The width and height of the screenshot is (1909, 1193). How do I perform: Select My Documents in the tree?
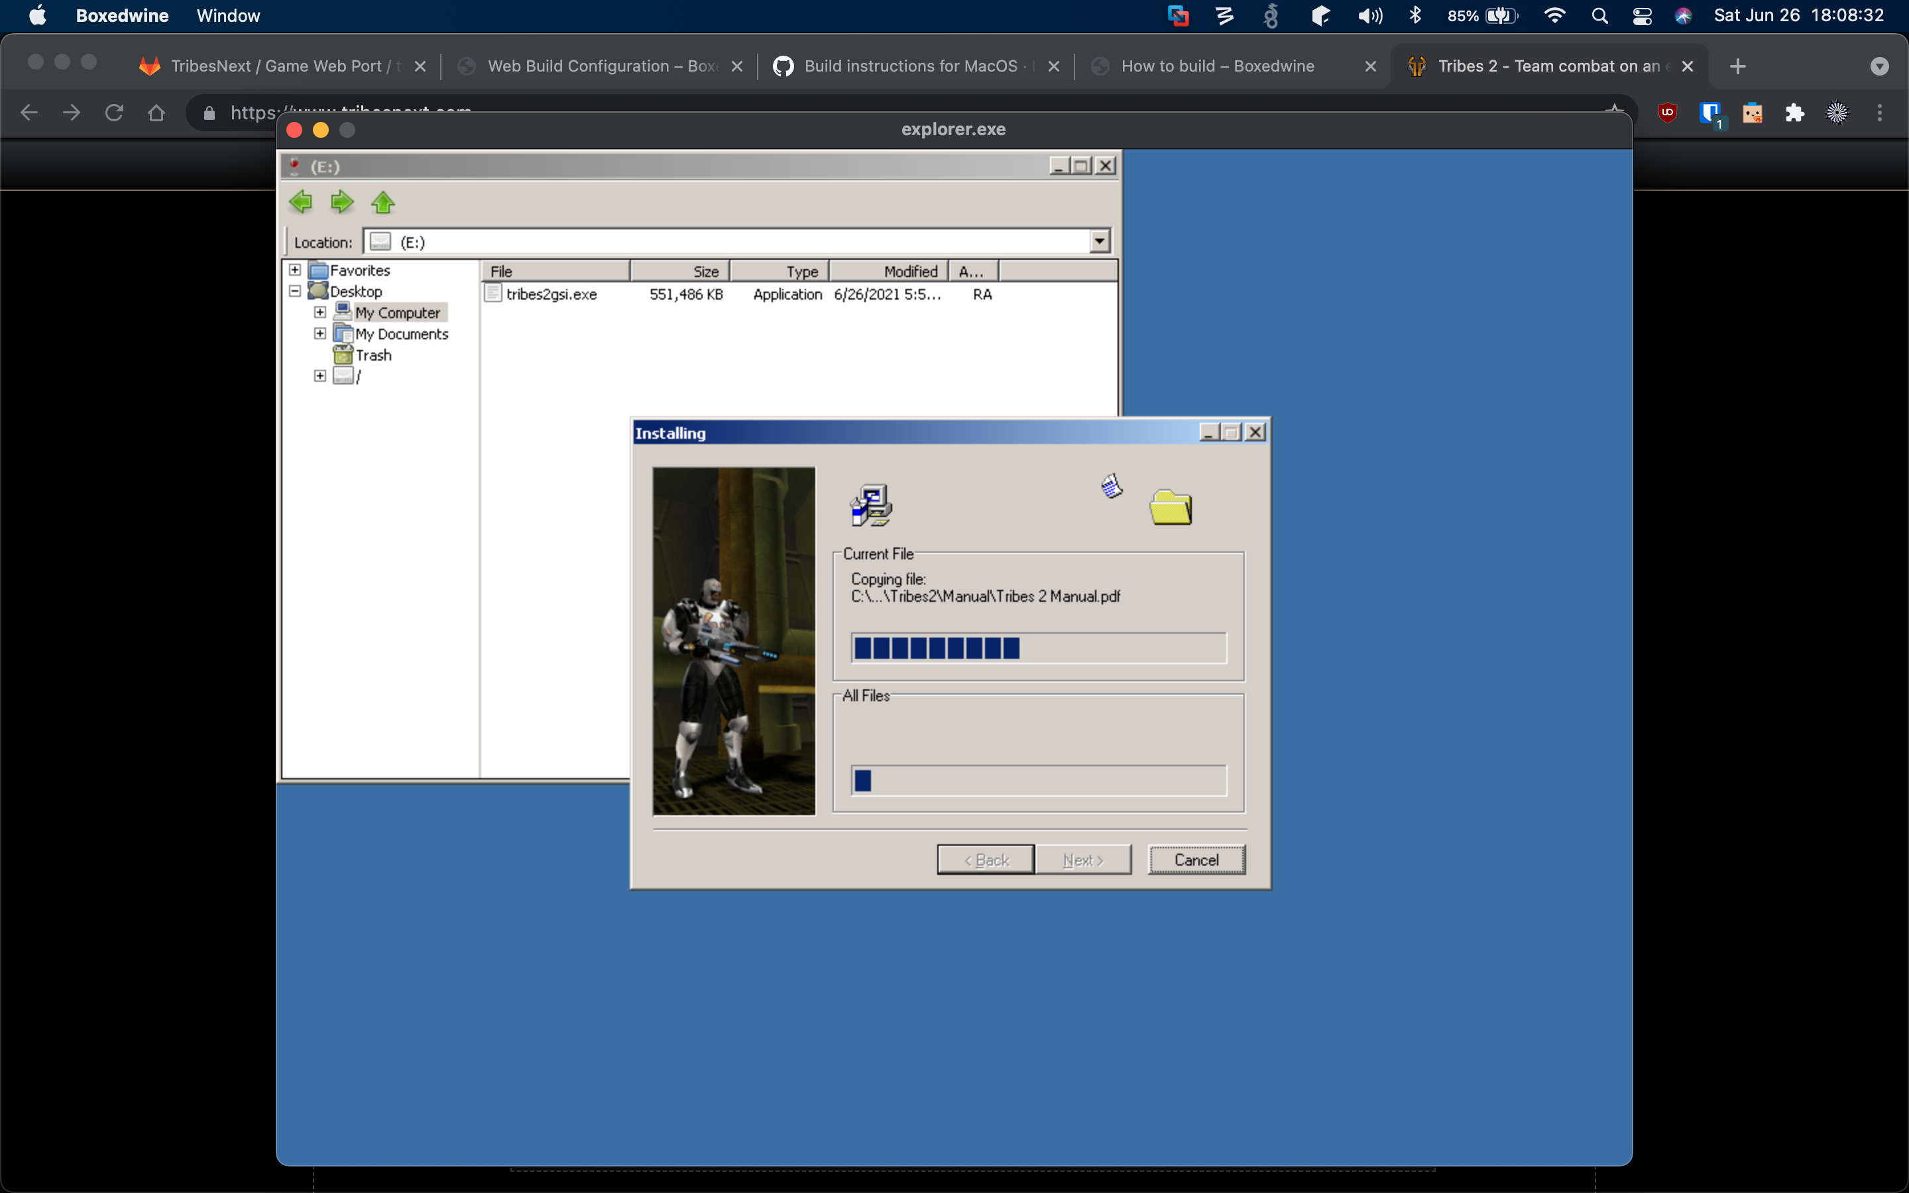pyautogui.click(x=402, y=334)
